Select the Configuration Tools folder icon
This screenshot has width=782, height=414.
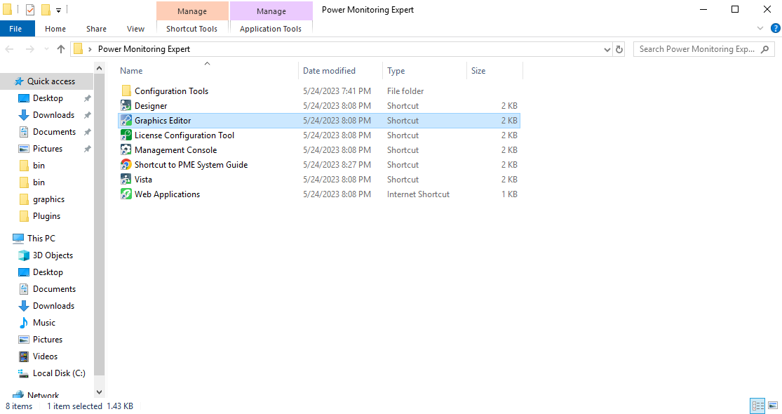pyautogui.click(x=126, y=91)
